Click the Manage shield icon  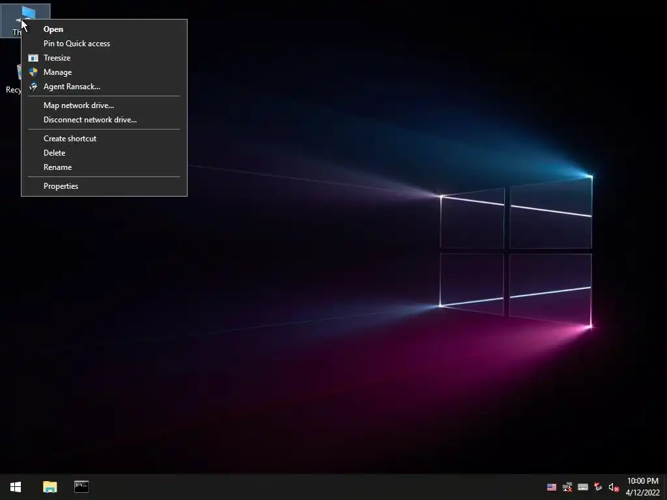tap(33, 72)
